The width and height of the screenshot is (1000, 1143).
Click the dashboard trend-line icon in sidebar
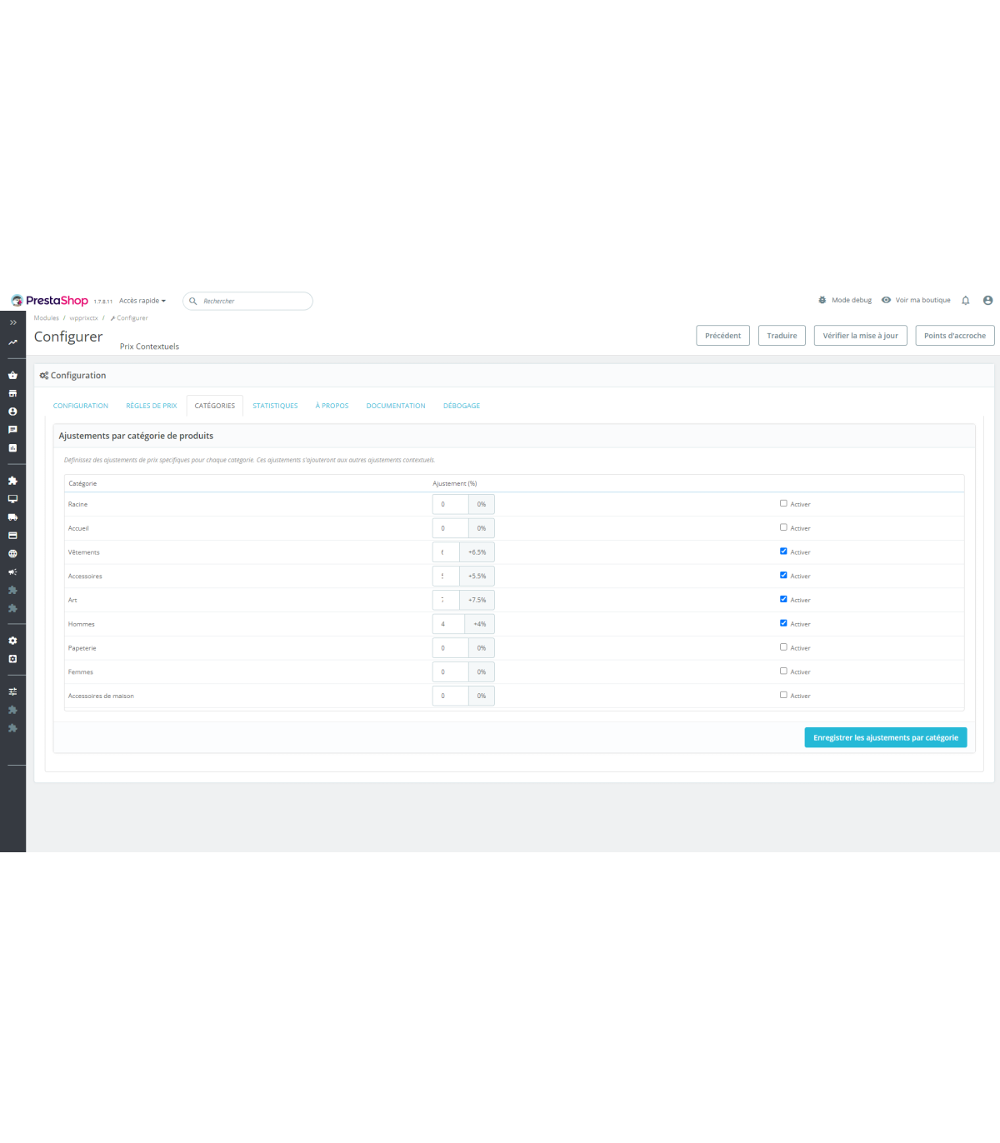pyautogui.click(x=12, y=342)
